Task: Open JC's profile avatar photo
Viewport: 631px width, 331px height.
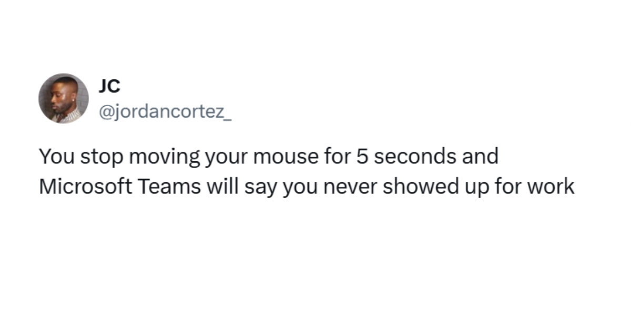Action: (64, 98)
